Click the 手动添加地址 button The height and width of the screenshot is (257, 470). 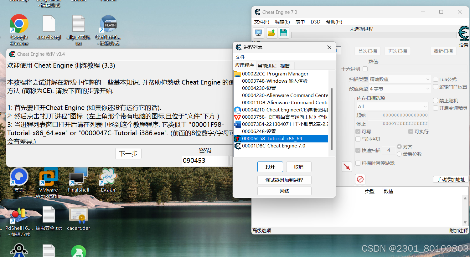pyautogui.click(x=451, y=179)
